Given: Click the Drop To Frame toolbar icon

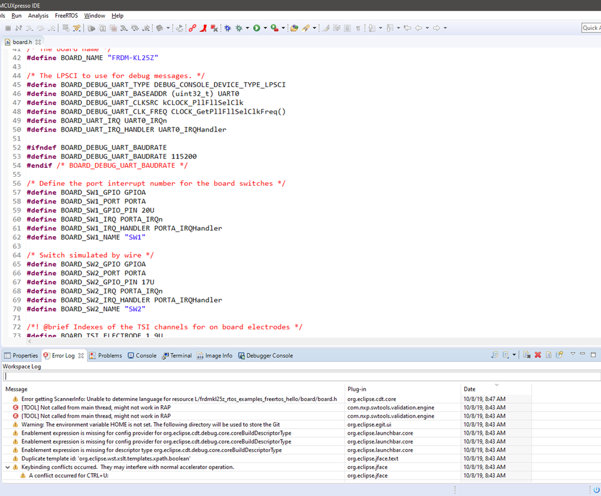Looking at the screenshot, I should coord(66,28).
